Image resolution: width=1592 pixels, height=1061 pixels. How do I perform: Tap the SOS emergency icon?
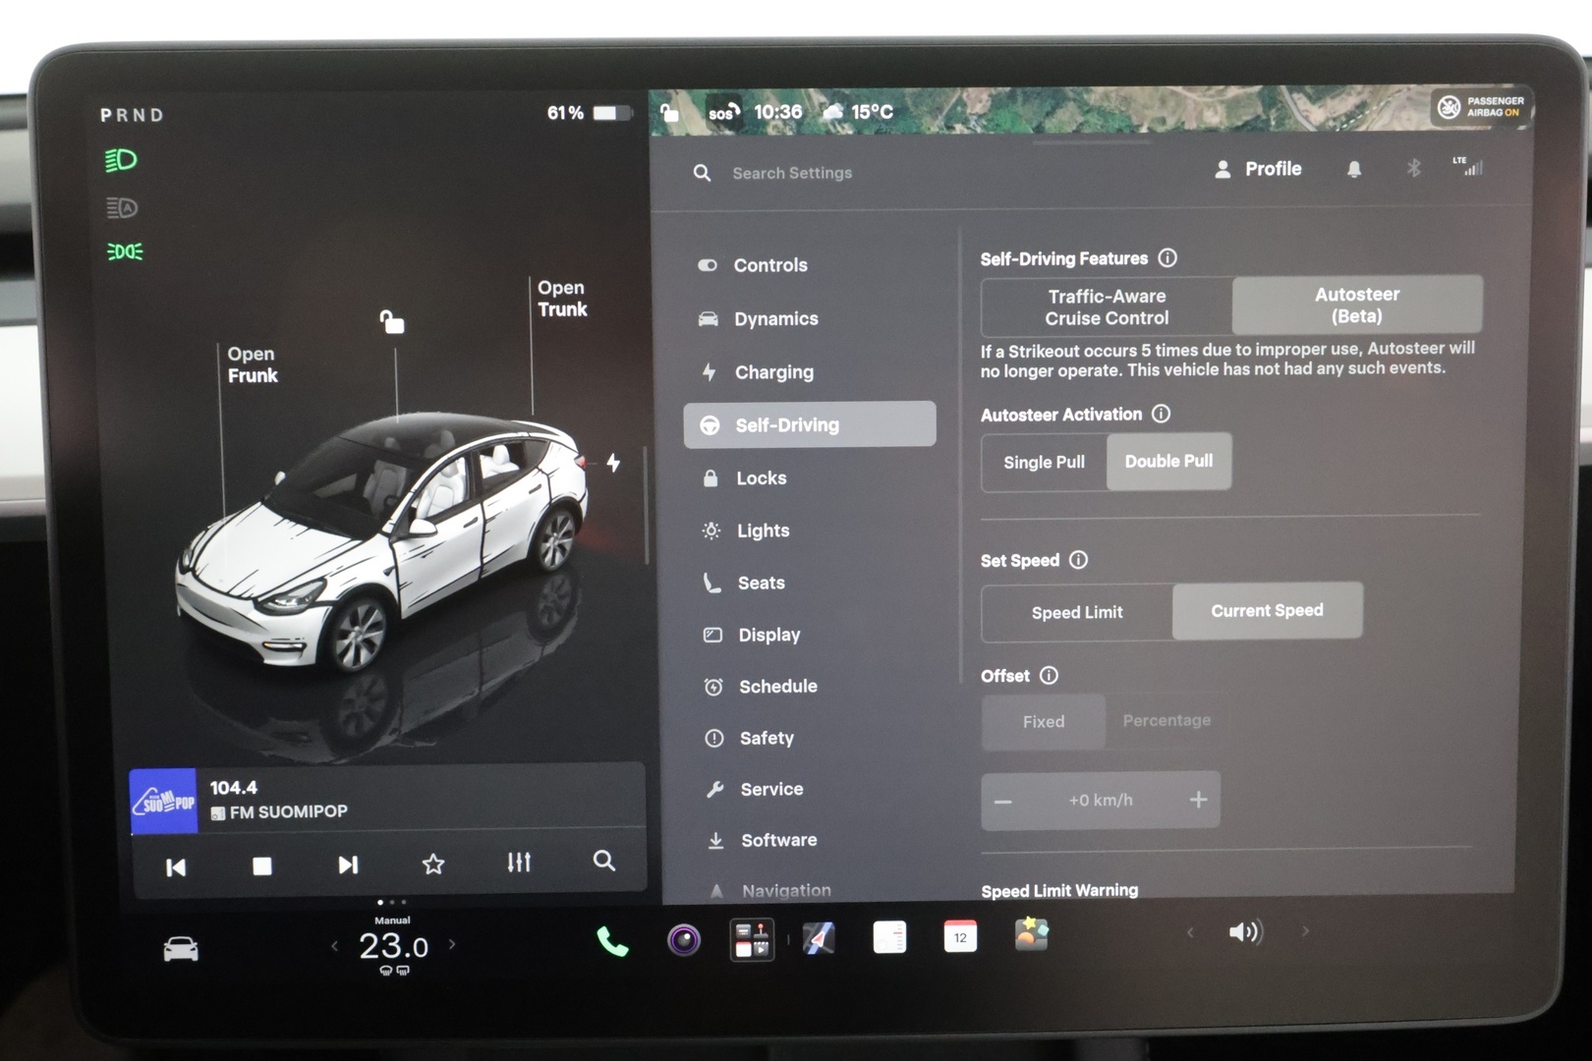coord(723,113)
